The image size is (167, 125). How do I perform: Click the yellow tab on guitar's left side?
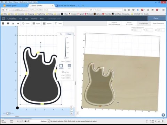(26, 73)
